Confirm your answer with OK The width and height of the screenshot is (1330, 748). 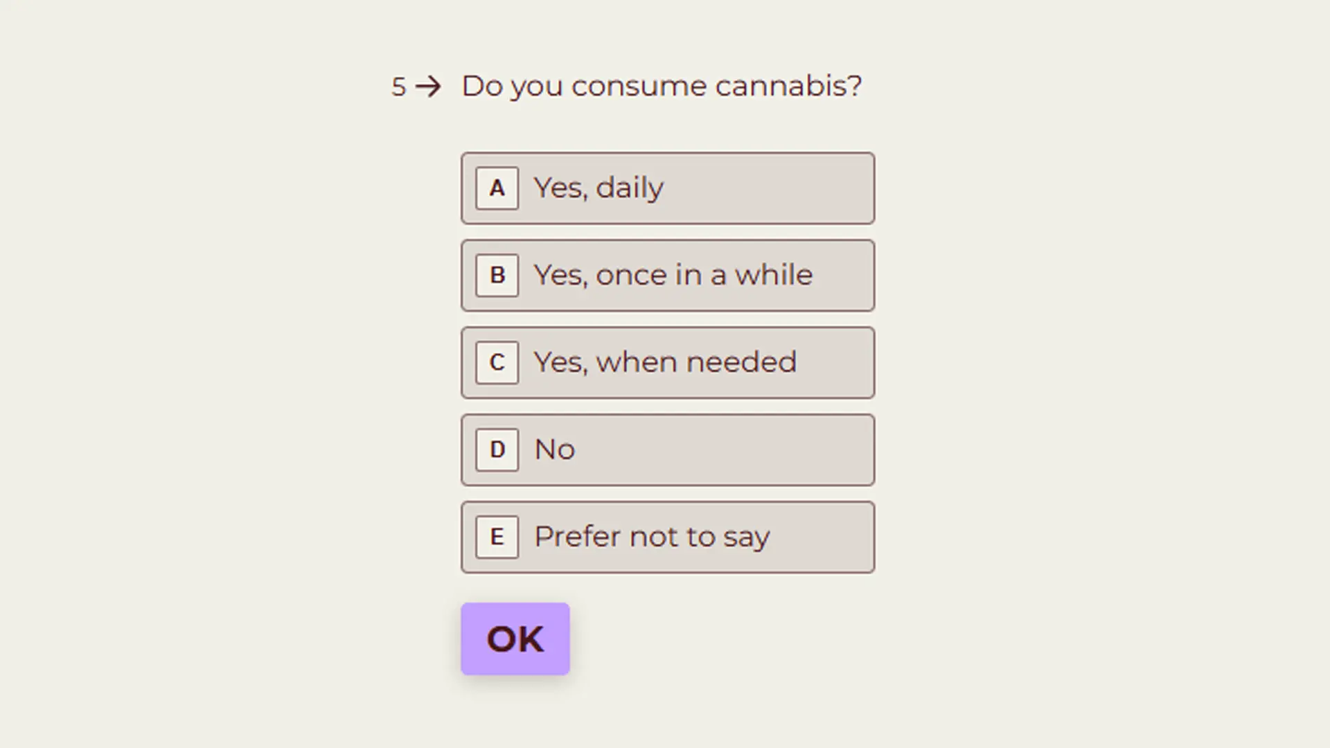point(515,639)
